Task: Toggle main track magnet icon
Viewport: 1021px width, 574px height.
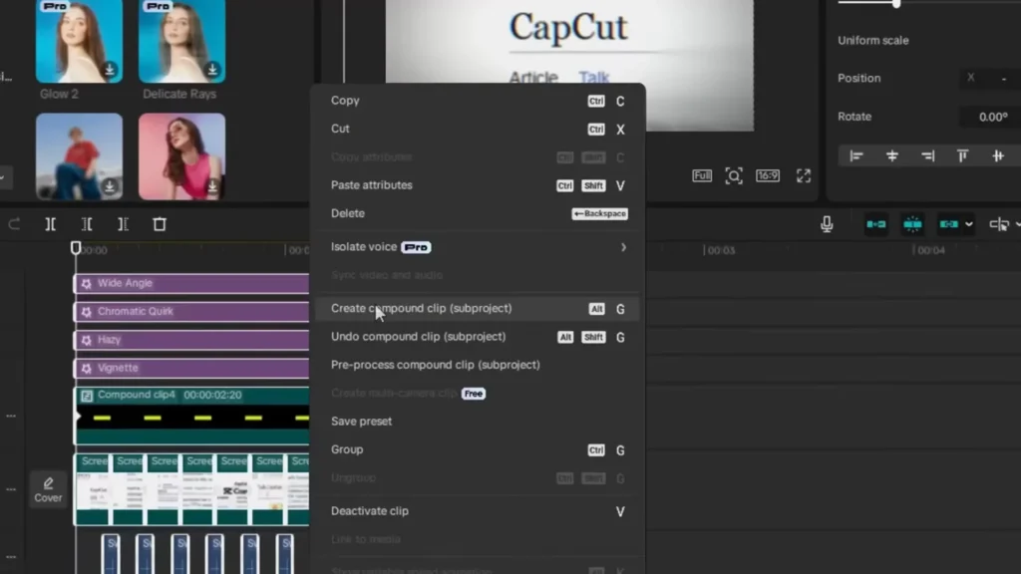Action: pos(875,224)
